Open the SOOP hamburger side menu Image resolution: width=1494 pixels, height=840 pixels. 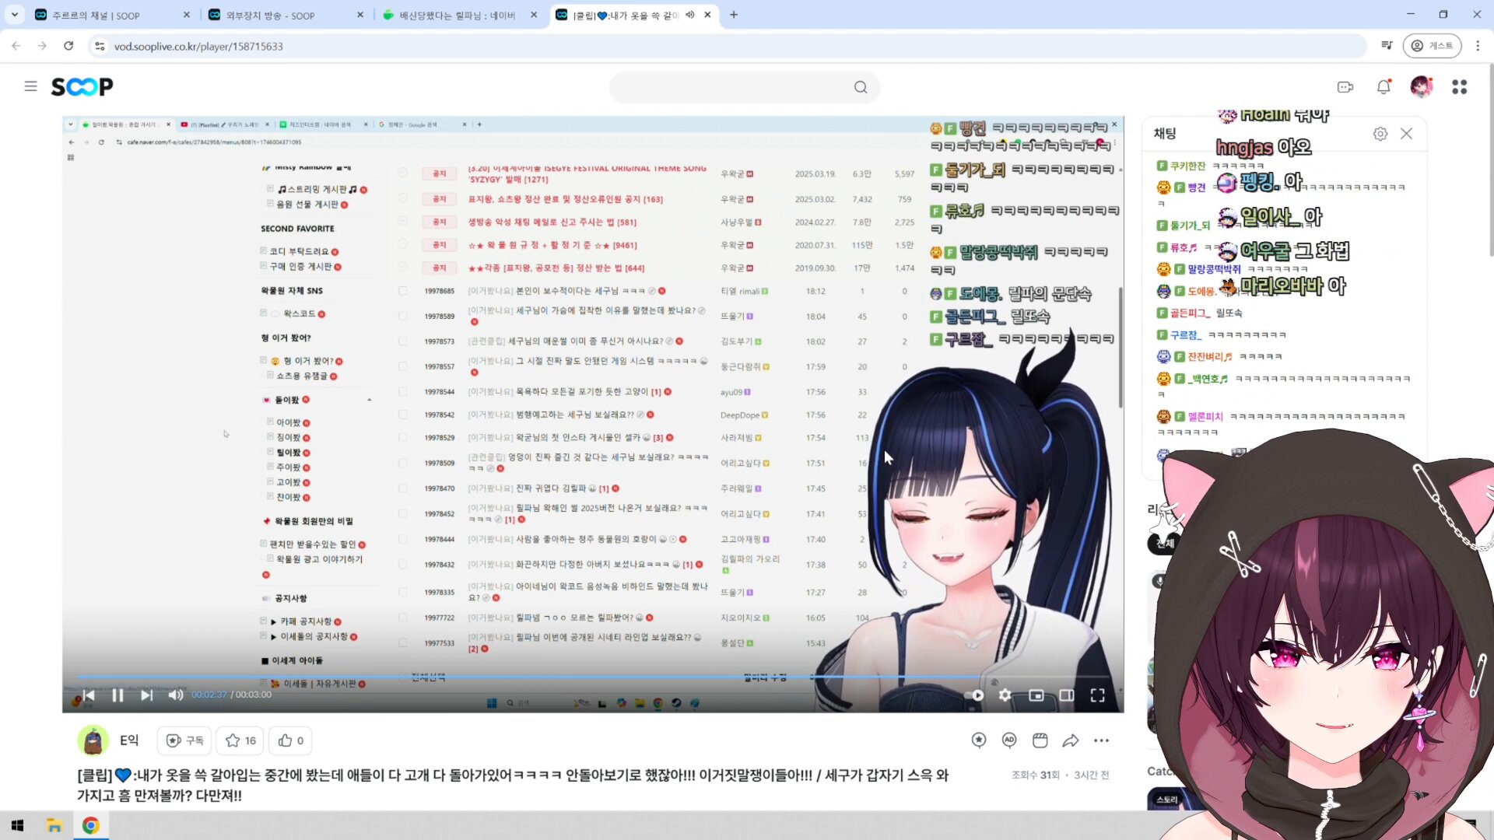click(30, 86)
